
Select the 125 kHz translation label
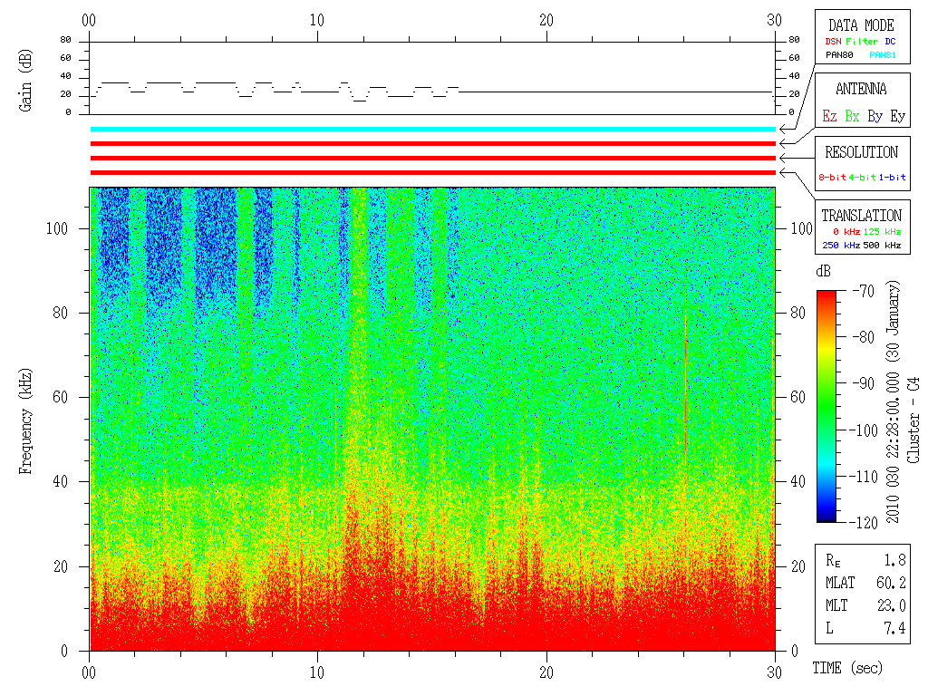coord(882,231)
